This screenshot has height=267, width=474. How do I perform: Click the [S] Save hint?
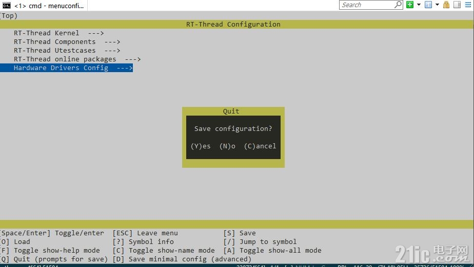pos(240,233)
